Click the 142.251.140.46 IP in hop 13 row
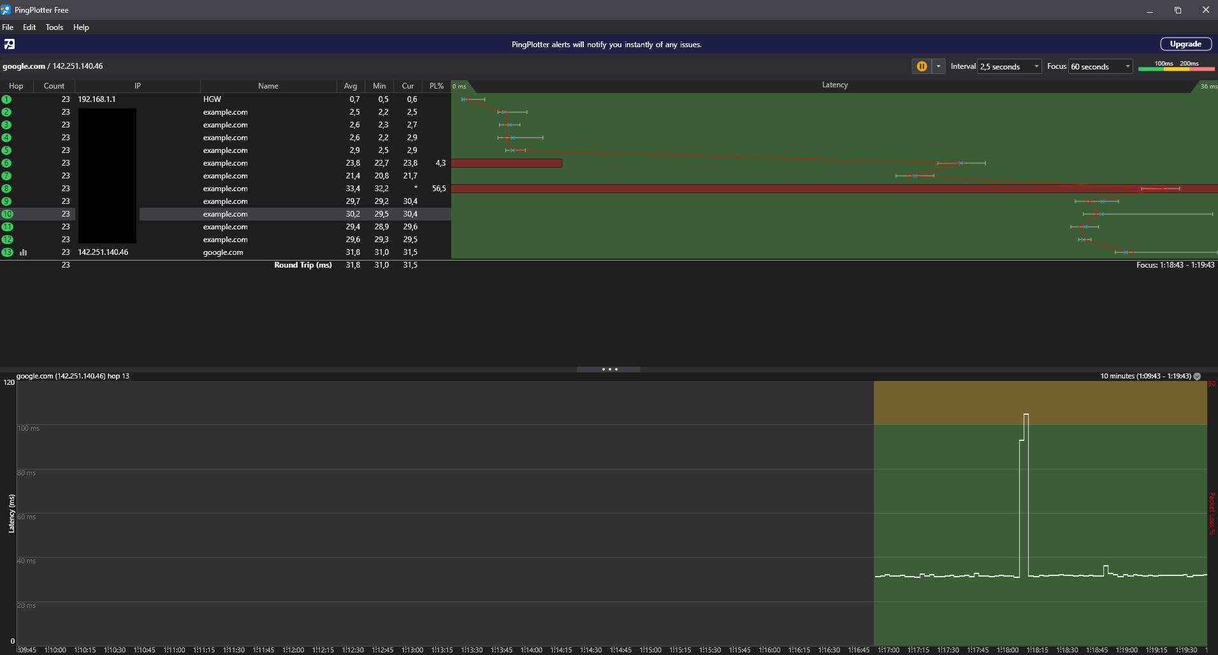Image resolution: width=1218 pixels, height=655 pixels. pos(103,252)
